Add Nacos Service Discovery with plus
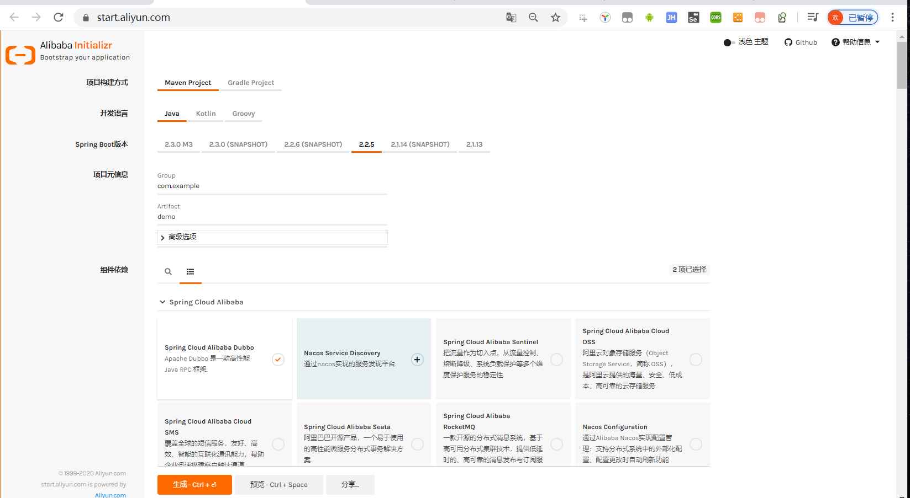 (x=417, y=360)
